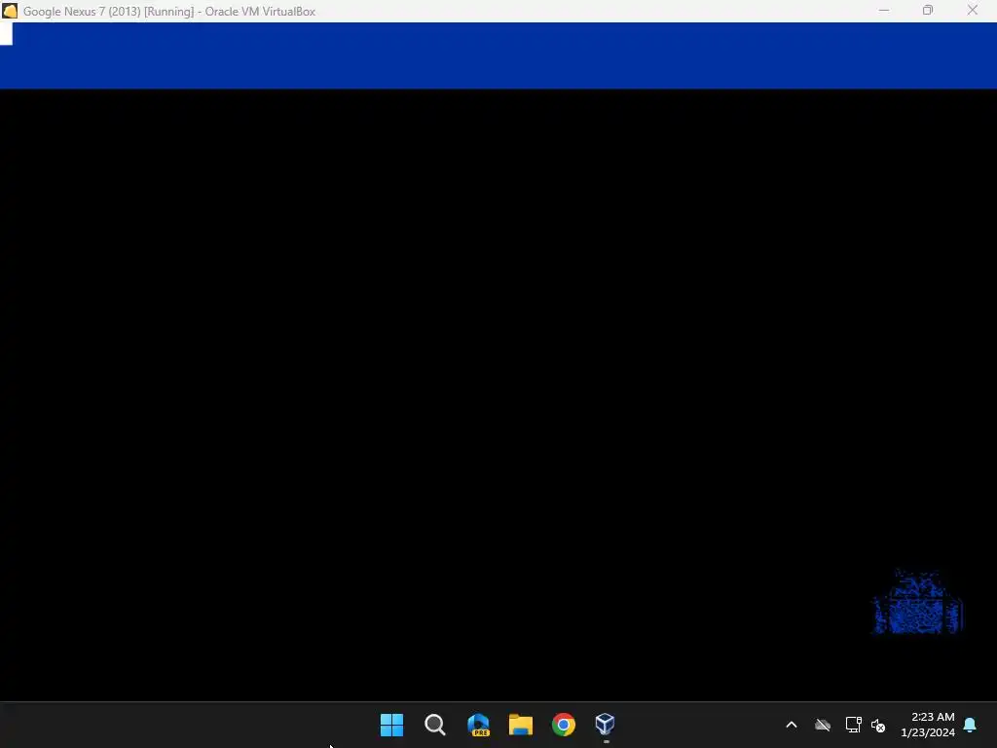Open network status tray icon

(x=853, y=725)
